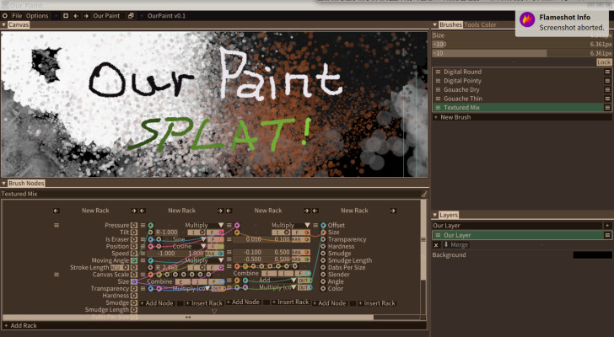Click the left arrow icon in the top bar
This screenshot has height=337, width=614.
76,16
